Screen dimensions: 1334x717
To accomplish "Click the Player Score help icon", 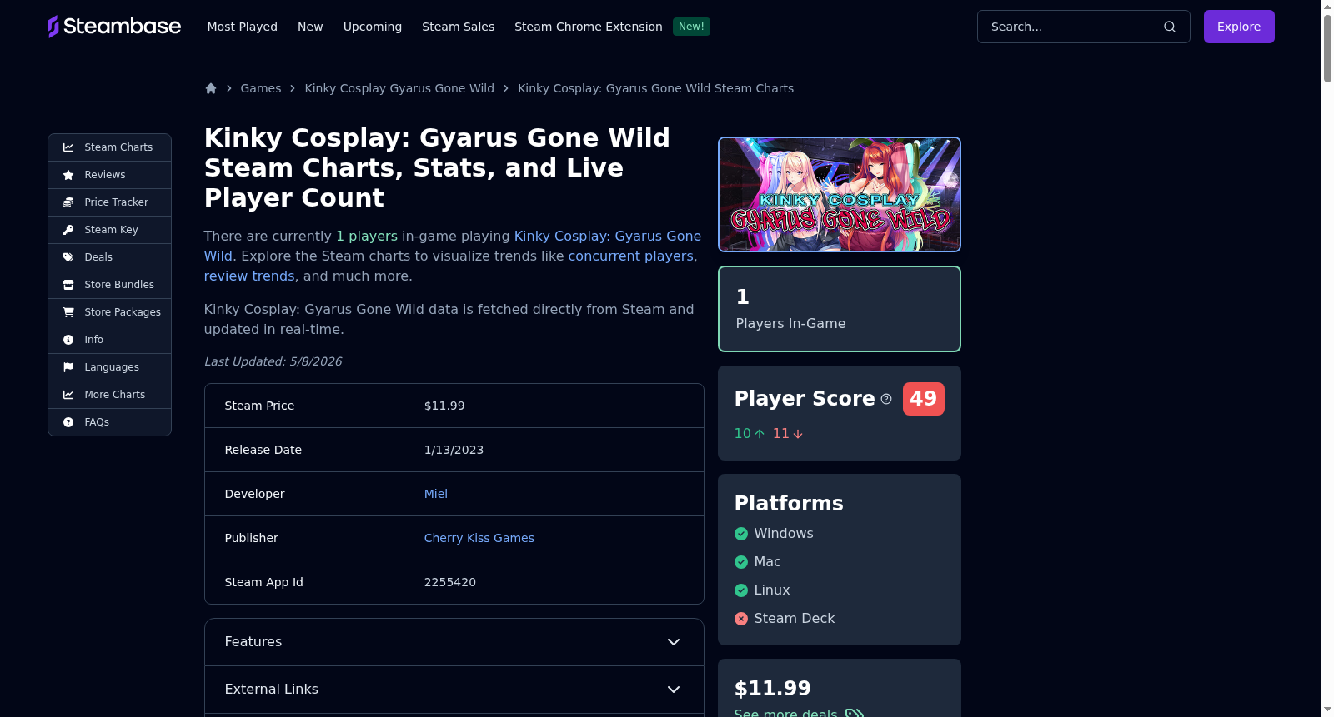I will 886,399.
